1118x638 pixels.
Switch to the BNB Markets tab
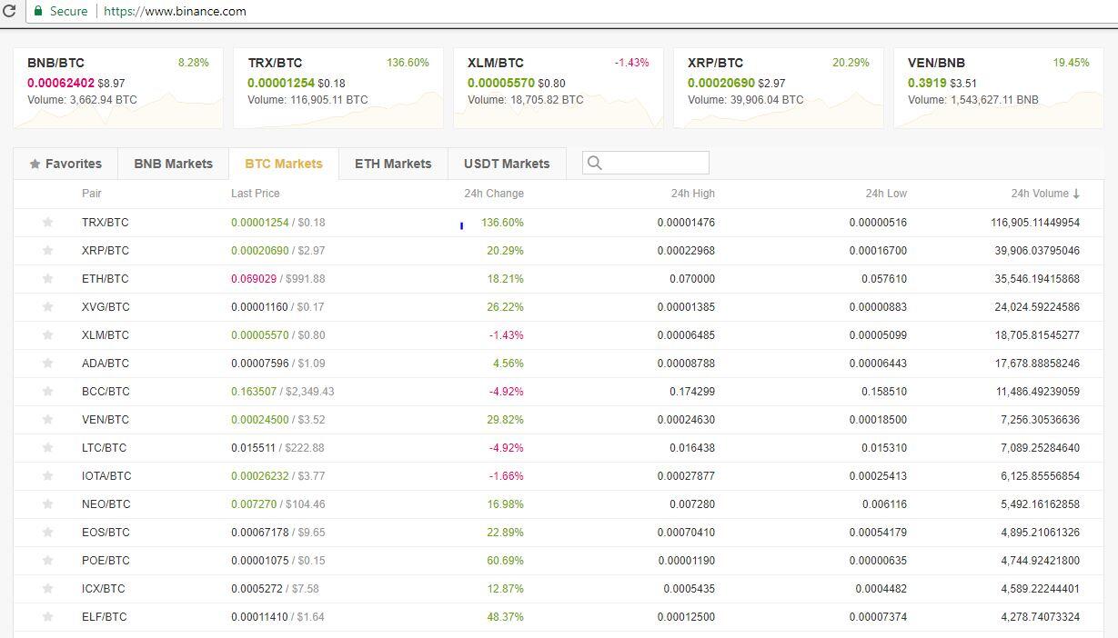click(x=173, y=164)
